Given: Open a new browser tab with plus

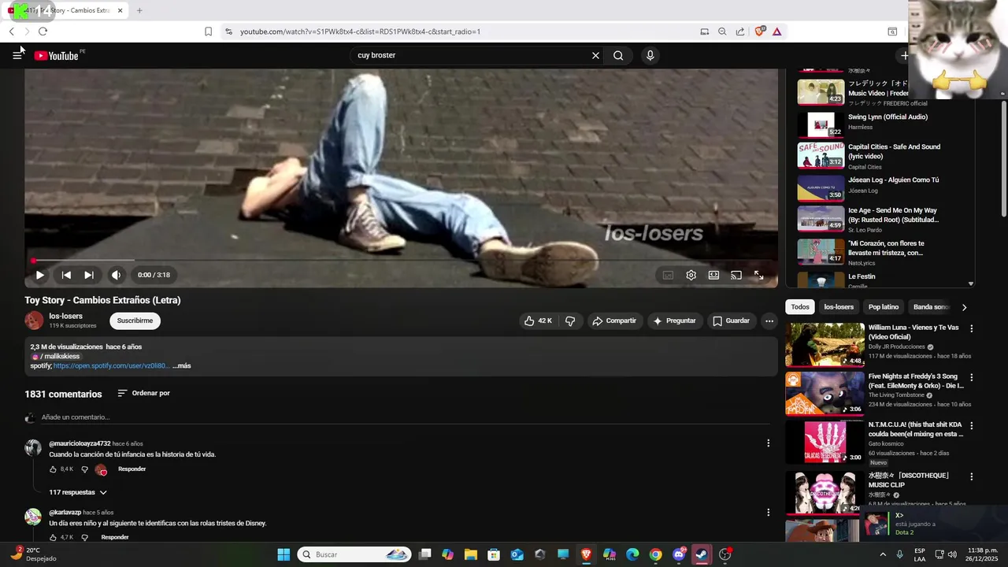Looking at the screenshot, I should [x=139, y=10].
